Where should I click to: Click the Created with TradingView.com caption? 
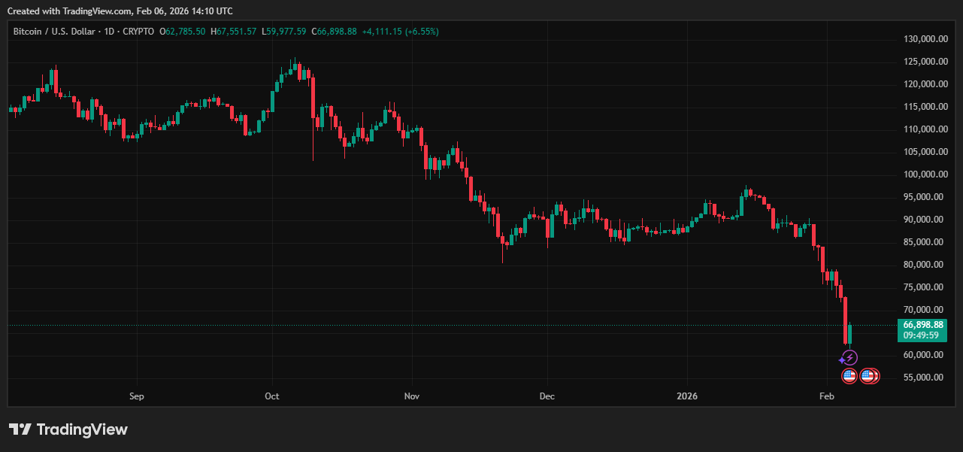(x=120, y=11)
